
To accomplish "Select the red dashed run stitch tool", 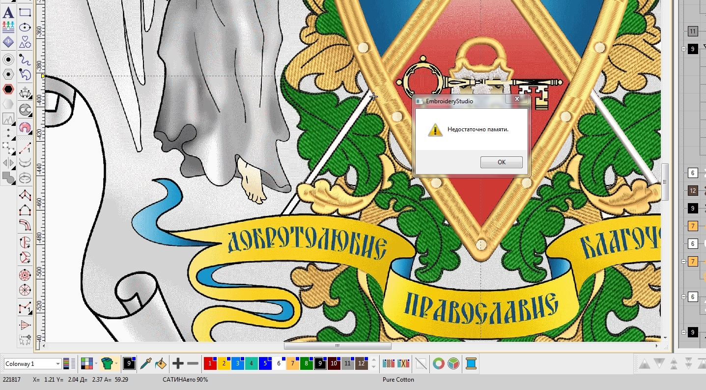I will [x=25, y=148].
